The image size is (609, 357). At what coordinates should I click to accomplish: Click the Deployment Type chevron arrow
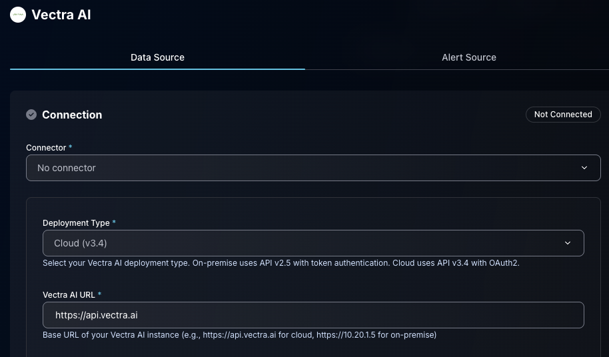(x=568, y=243)
